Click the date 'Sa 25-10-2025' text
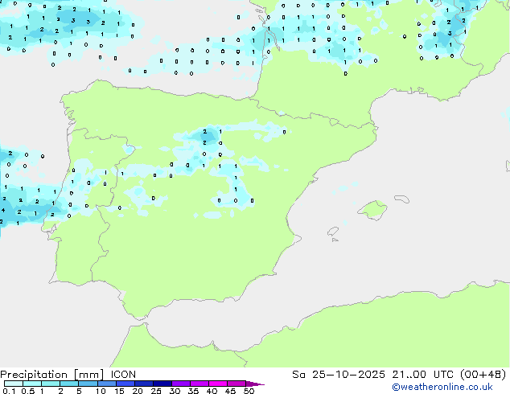510x394 pixels. (x=339, y=375)
